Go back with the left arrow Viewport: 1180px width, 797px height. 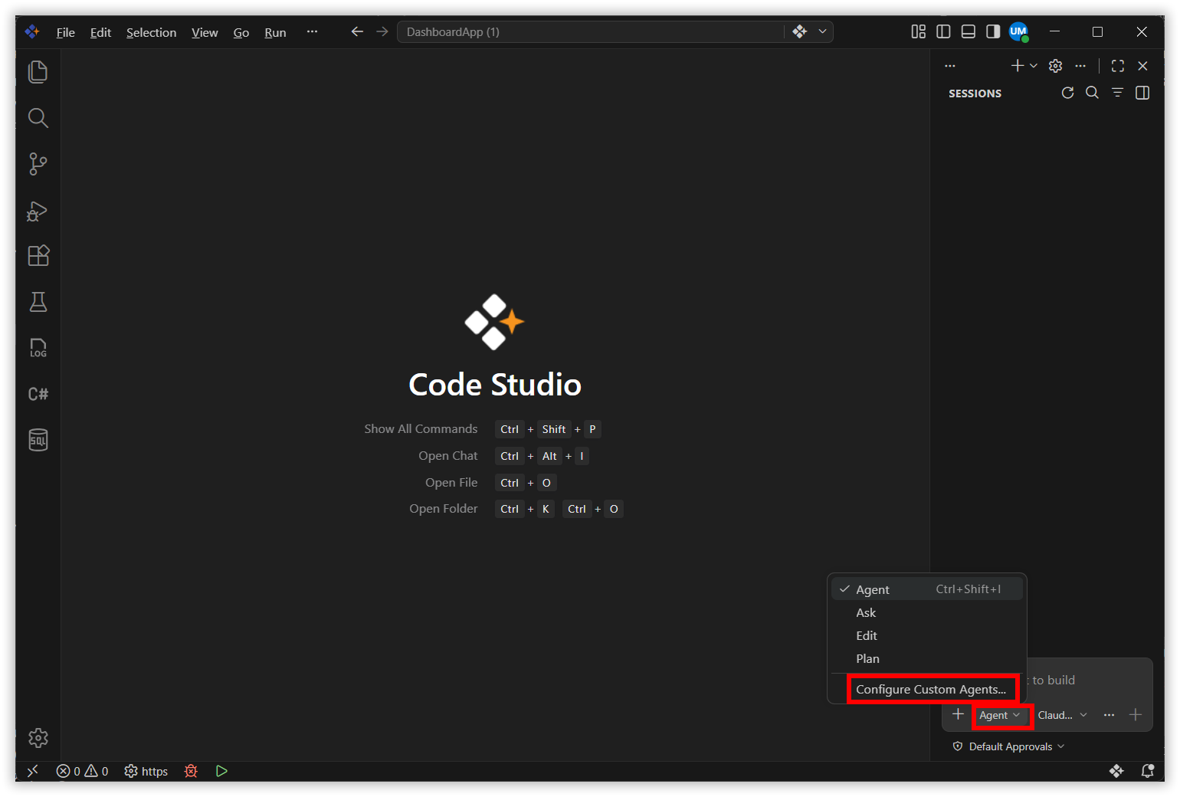pyautogui.click(x=357, y=31)
